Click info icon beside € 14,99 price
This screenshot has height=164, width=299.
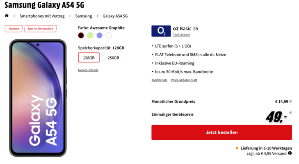(291, 101)
